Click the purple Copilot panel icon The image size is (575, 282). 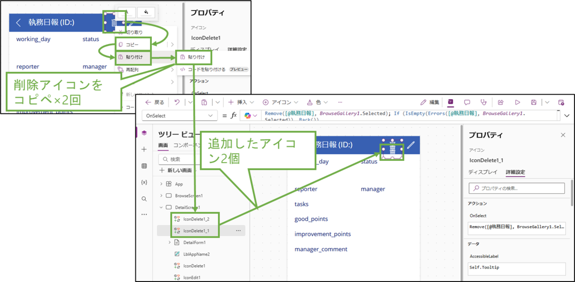pos(450,102)
